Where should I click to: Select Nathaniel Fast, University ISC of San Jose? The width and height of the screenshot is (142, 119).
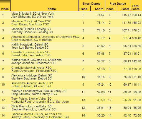pyautogui.click(x=40, y=102)
